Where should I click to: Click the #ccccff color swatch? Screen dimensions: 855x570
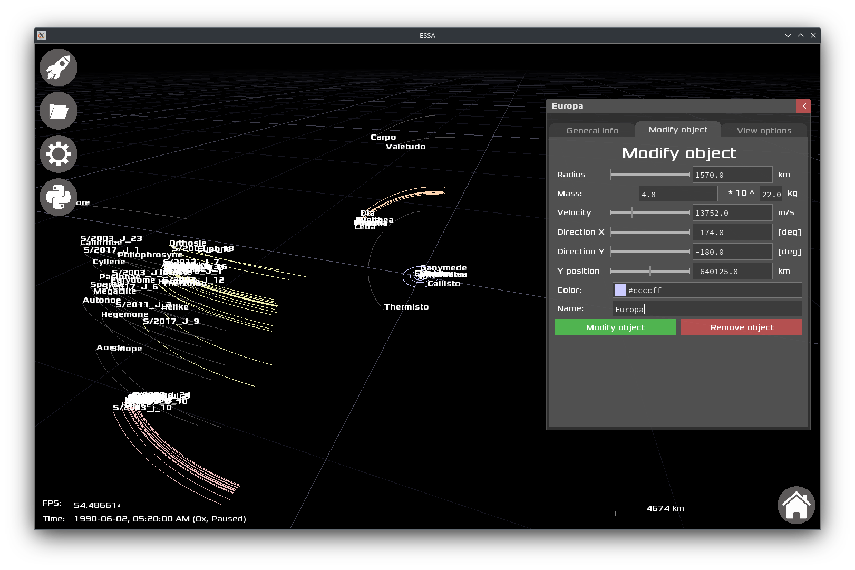(x=620, y=290)
